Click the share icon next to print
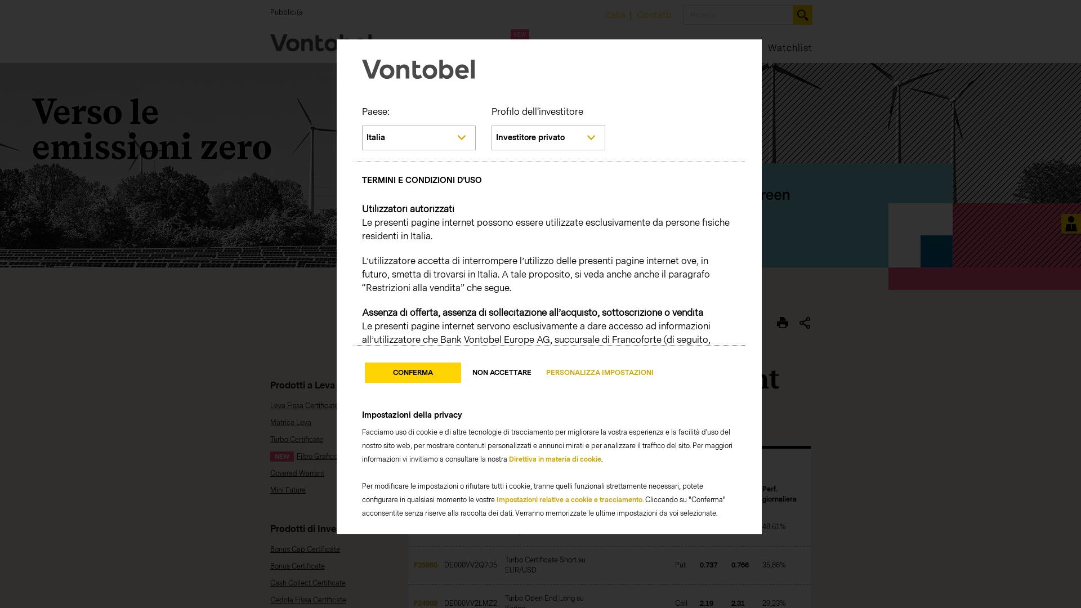Screen dimensions: 1081x608 [x=805, y=322]
